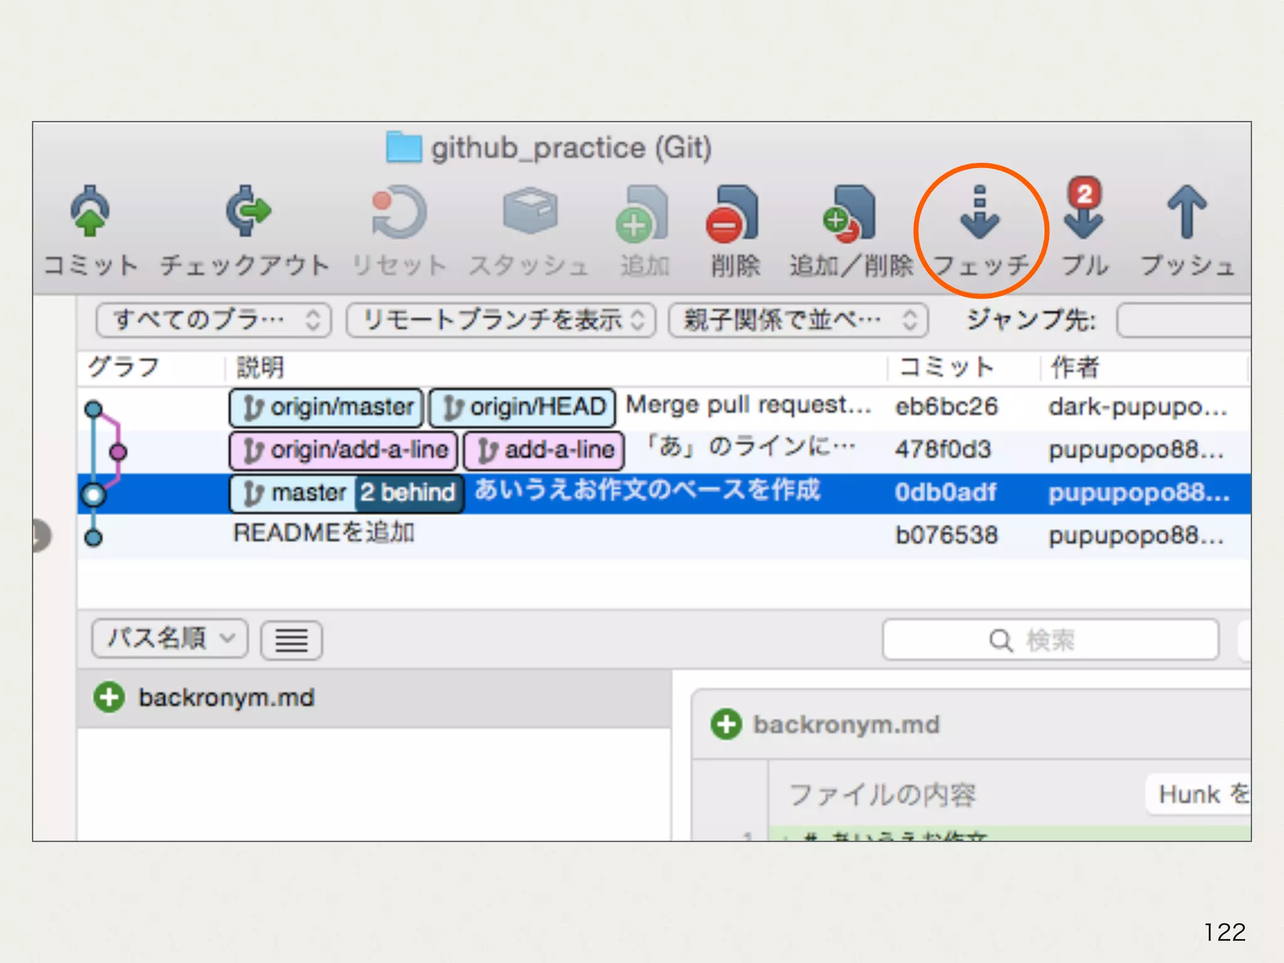Click the Fetch (フェッチ) toolbar icon
Viewport: 1284px width, 963px height.
tap(979, 214)
